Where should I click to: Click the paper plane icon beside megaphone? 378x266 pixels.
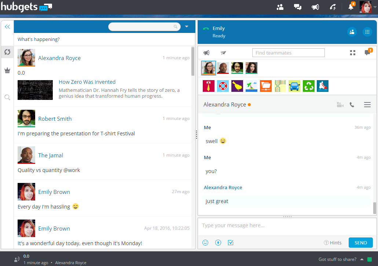point(223,53)
